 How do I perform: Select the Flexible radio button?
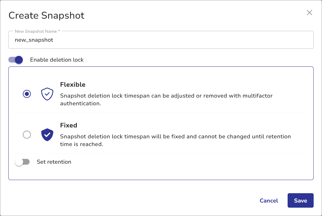tap(27, 94)
